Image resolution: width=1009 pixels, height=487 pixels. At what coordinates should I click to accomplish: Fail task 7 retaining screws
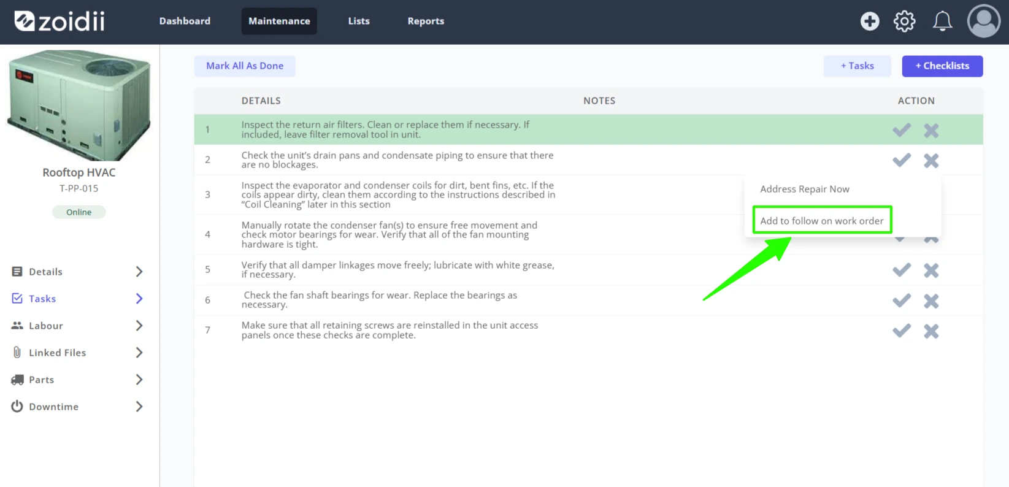tap(931, 331)
